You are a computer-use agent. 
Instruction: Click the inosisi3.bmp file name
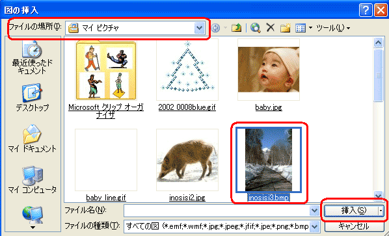point(269,198)
